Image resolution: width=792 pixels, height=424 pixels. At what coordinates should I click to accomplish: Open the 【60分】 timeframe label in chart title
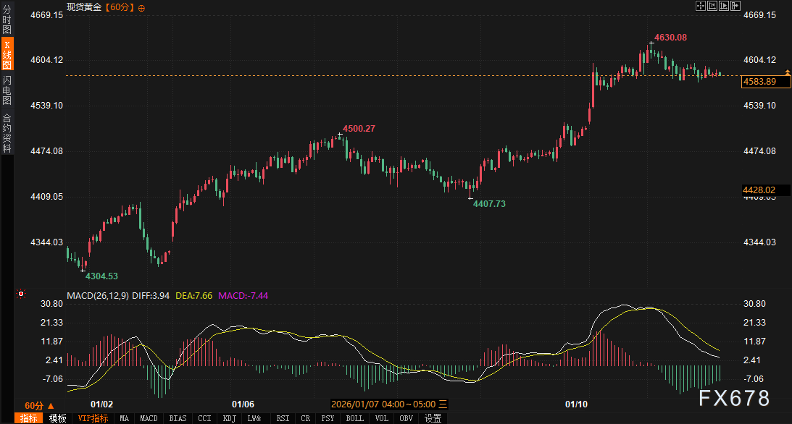tap(120, 8)
